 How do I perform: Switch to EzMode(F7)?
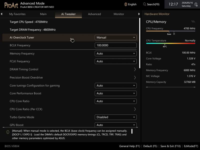point(191,146)
